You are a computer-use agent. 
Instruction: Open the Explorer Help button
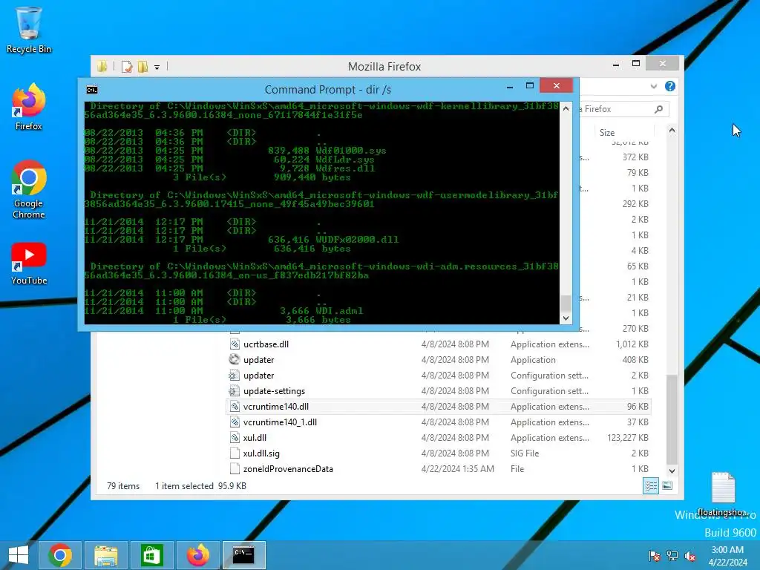pos(670,86)
